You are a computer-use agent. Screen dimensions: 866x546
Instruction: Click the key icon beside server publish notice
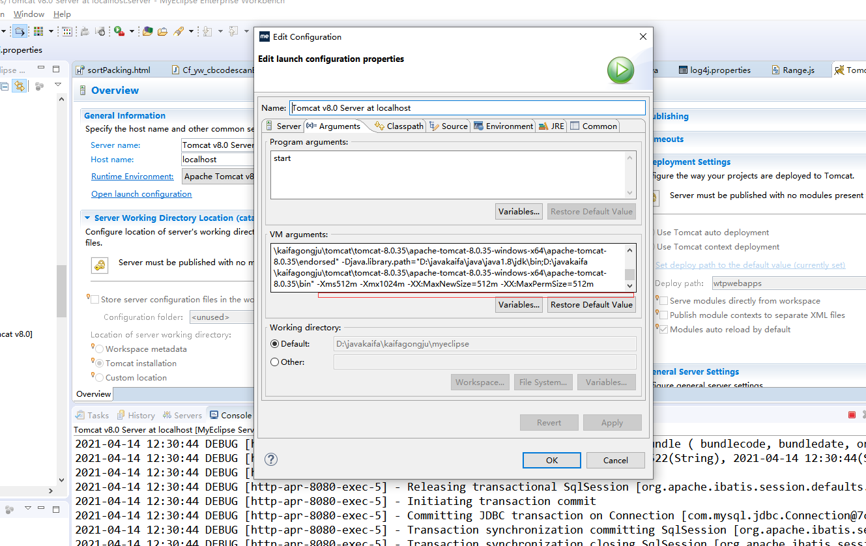tap(99, 265)
